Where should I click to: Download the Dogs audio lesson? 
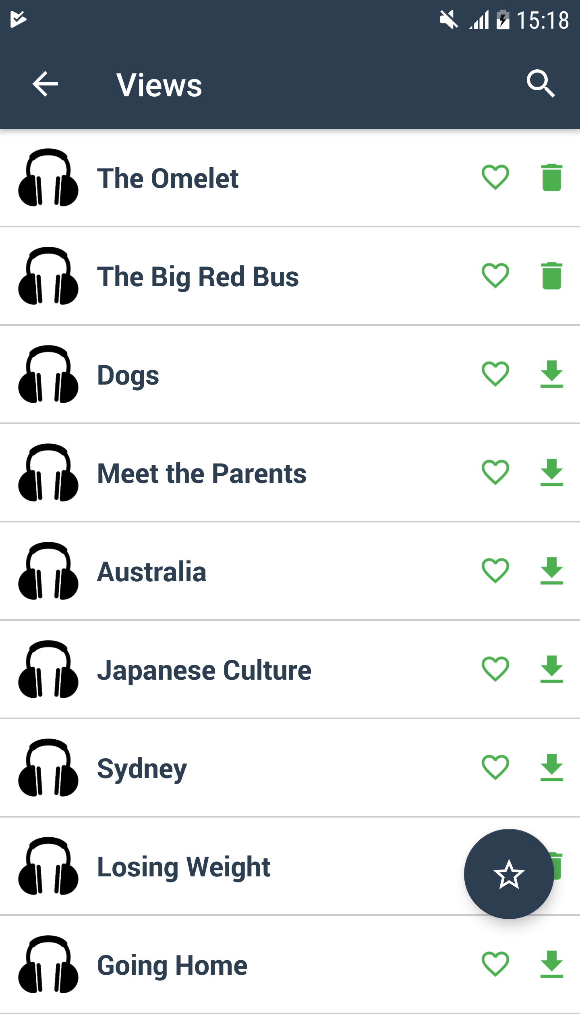[x=551, y=374]
